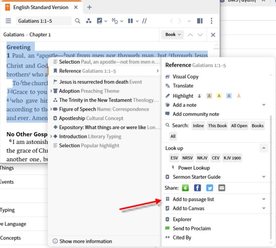
Task: Choose Apostleship Cultural Concept entry
Action: (104, 118)
